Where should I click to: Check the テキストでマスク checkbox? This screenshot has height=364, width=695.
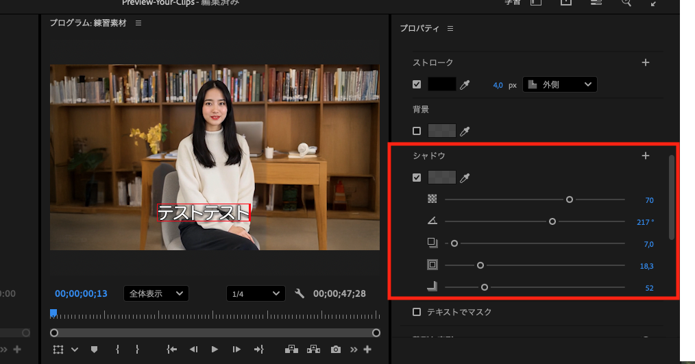(417, 312)
